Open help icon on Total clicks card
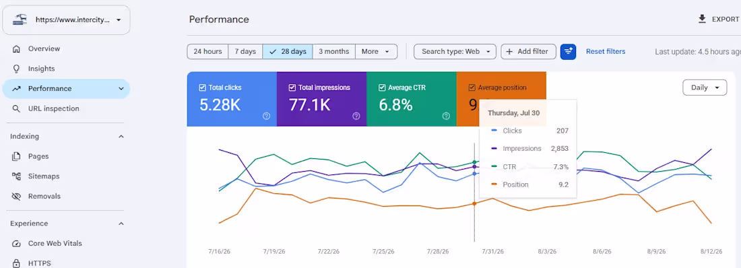This screenshot has height=268, width=741. [x=267, y=116]
